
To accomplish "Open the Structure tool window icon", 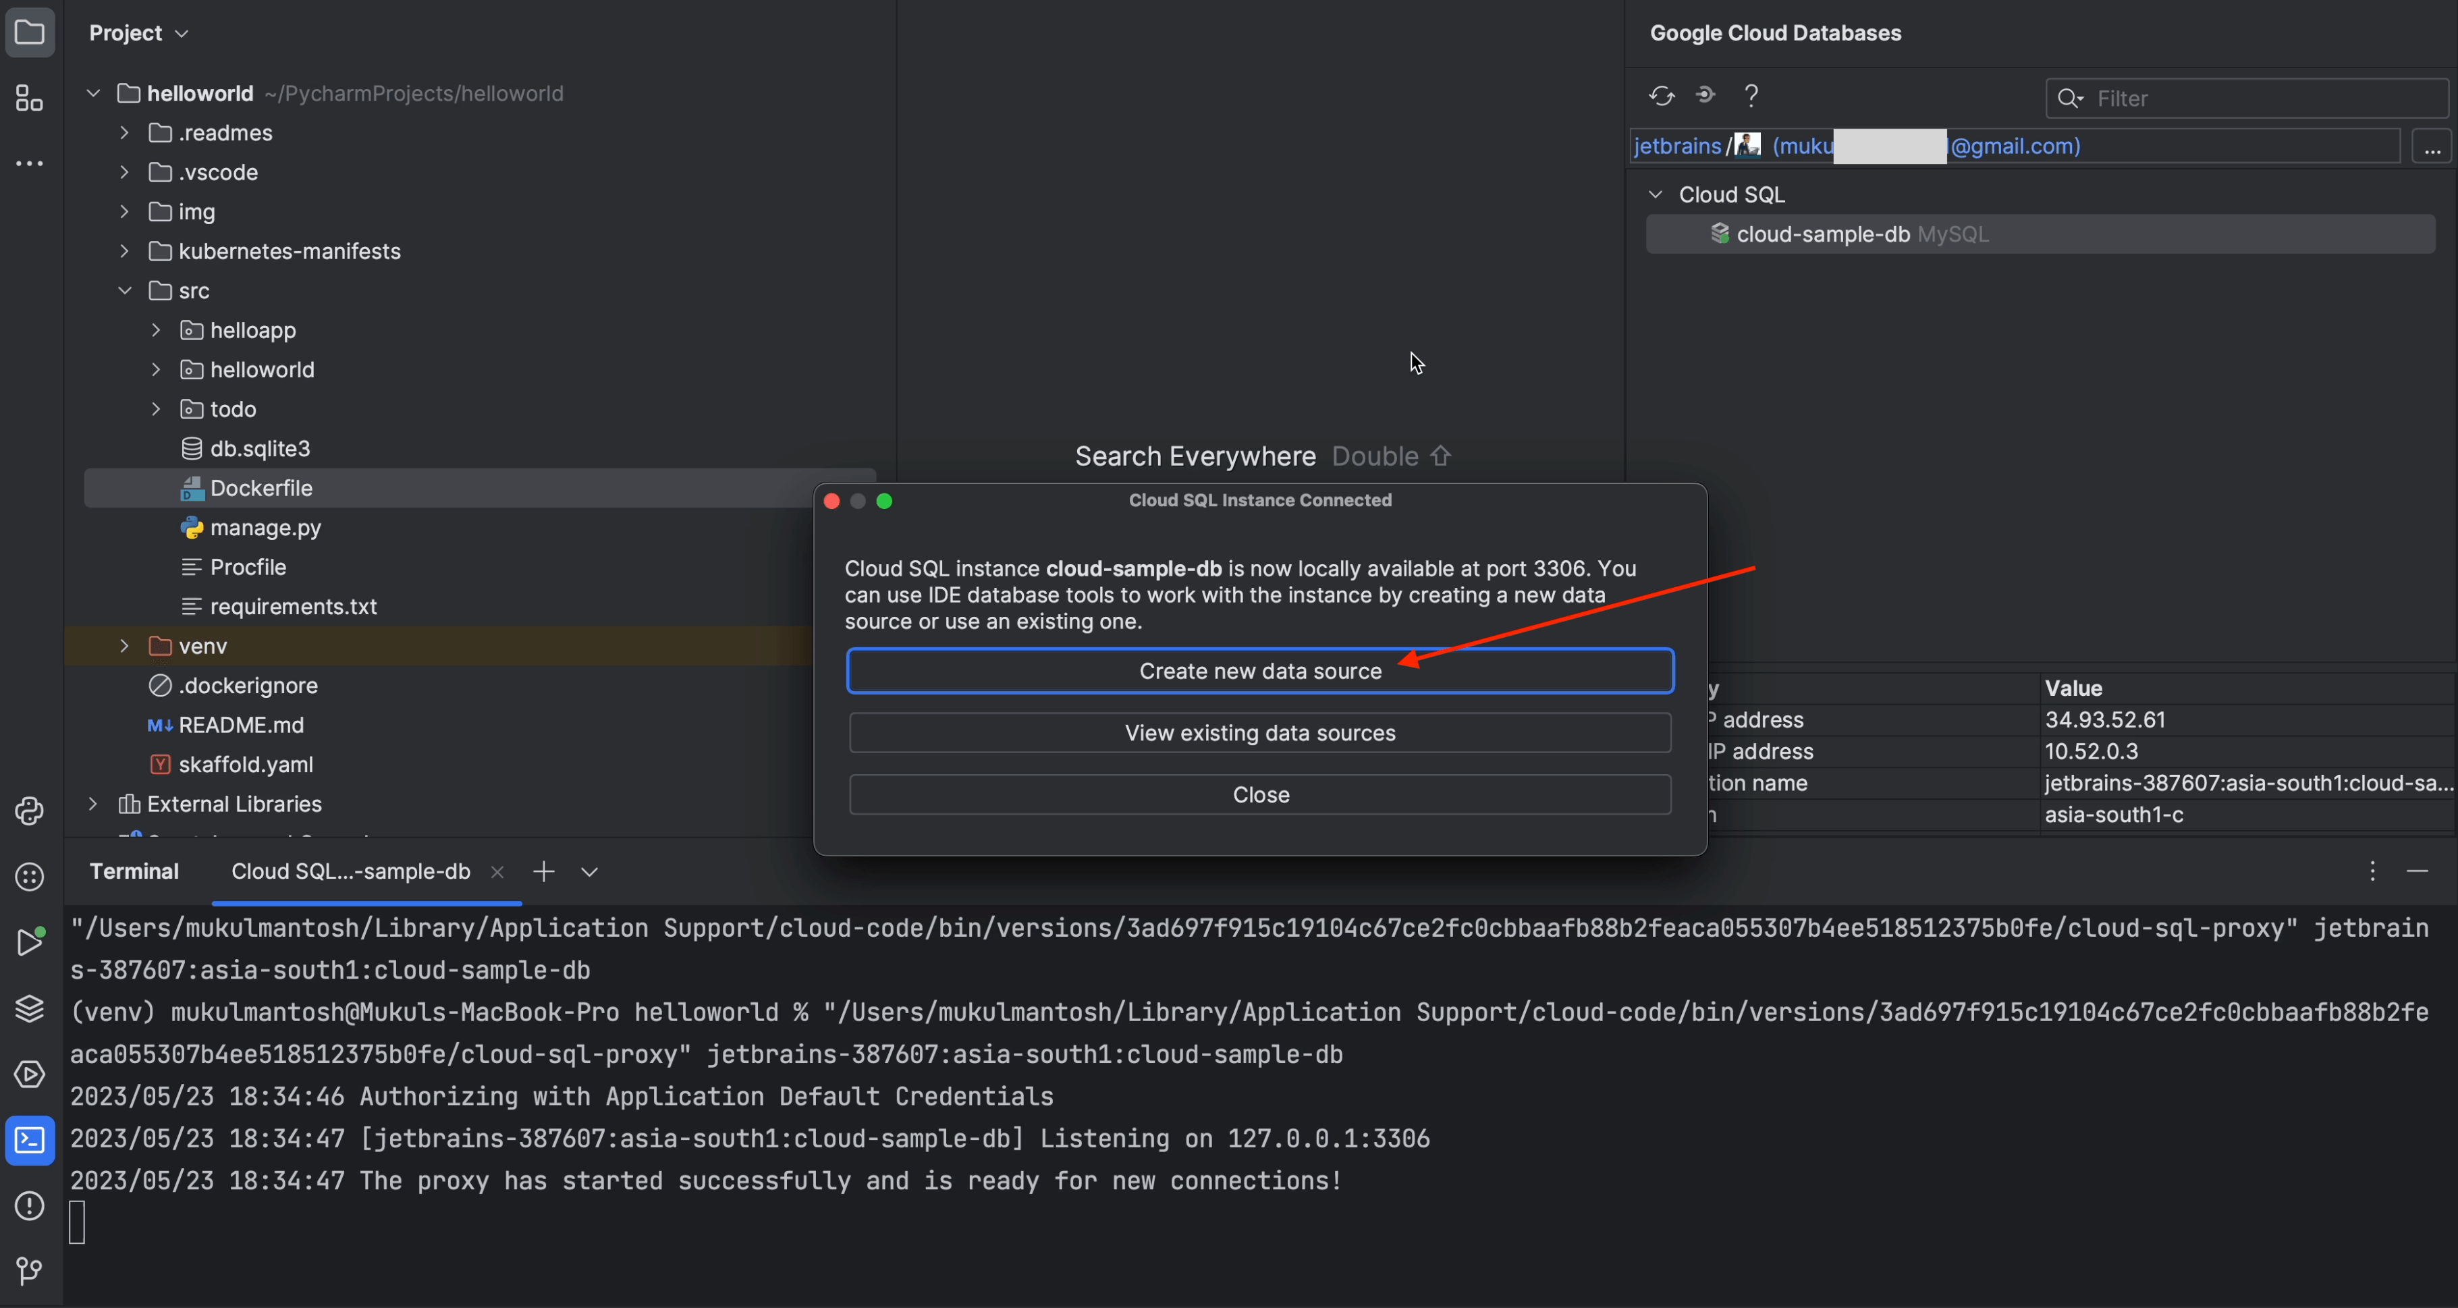I will (30, 99).
